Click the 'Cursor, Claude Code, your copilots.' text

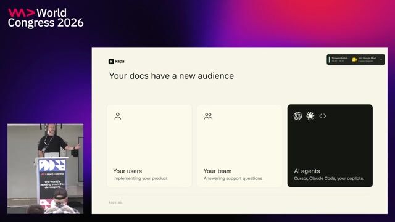tap(329, 178)
